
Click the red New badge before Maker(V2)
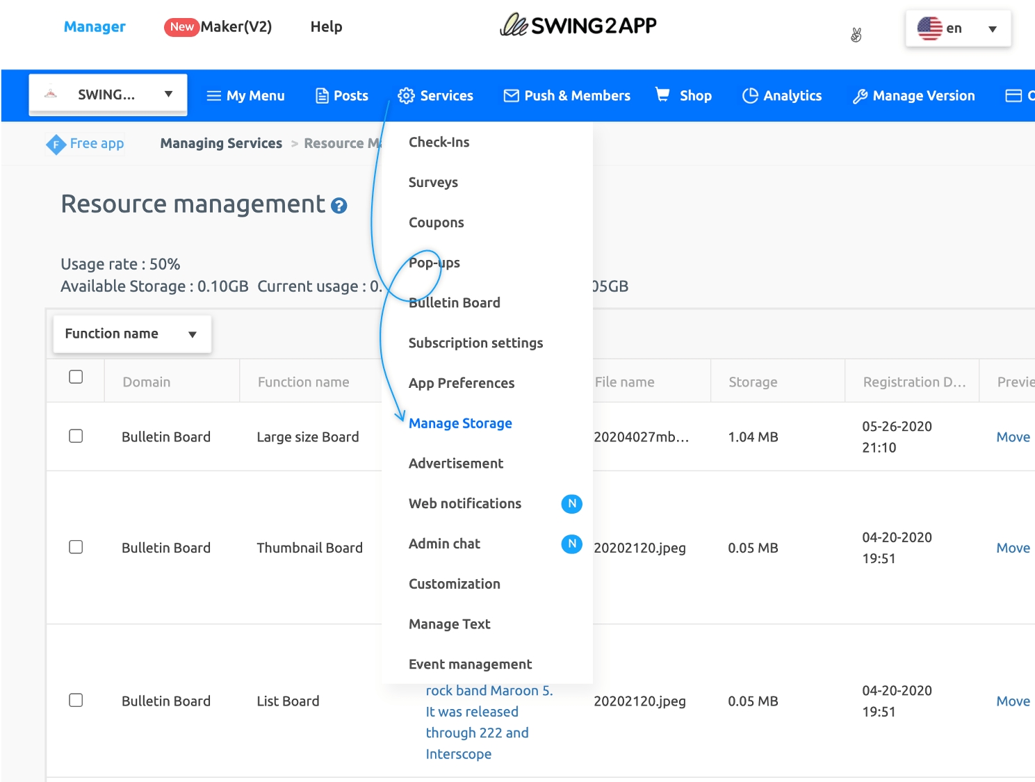[181, 27]
